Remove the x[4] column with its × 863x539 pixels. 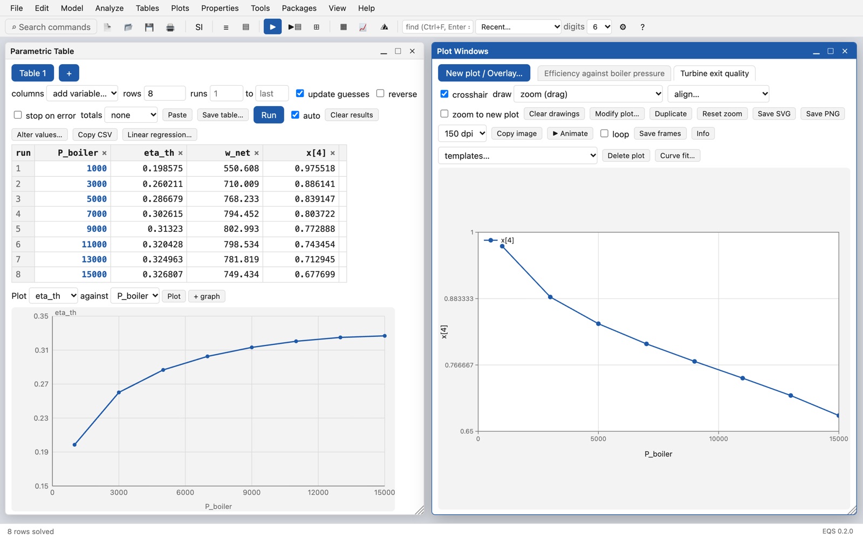pyautogui.click(x=332, y=154)
